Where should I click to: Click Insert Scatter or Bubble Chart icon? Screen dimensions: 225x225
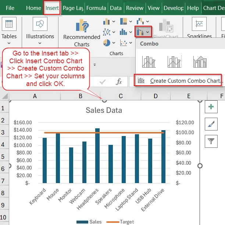(124, 43)
